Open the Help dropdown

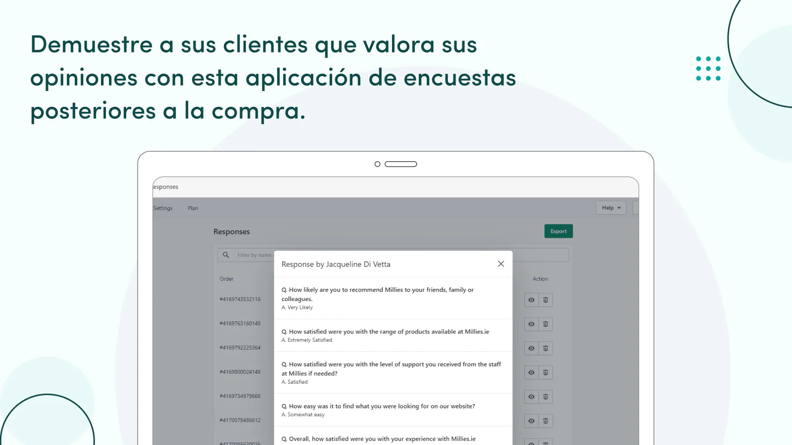(611, 208)
